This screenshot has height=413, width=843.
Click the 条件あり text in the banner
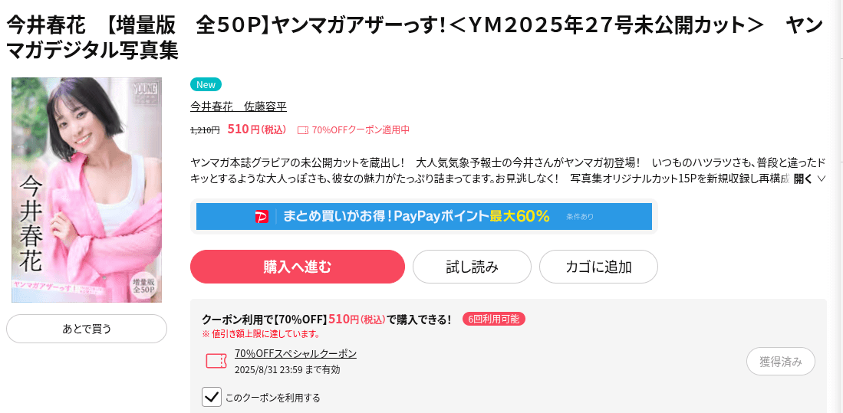pyautogui.click(x=580, y=217)
